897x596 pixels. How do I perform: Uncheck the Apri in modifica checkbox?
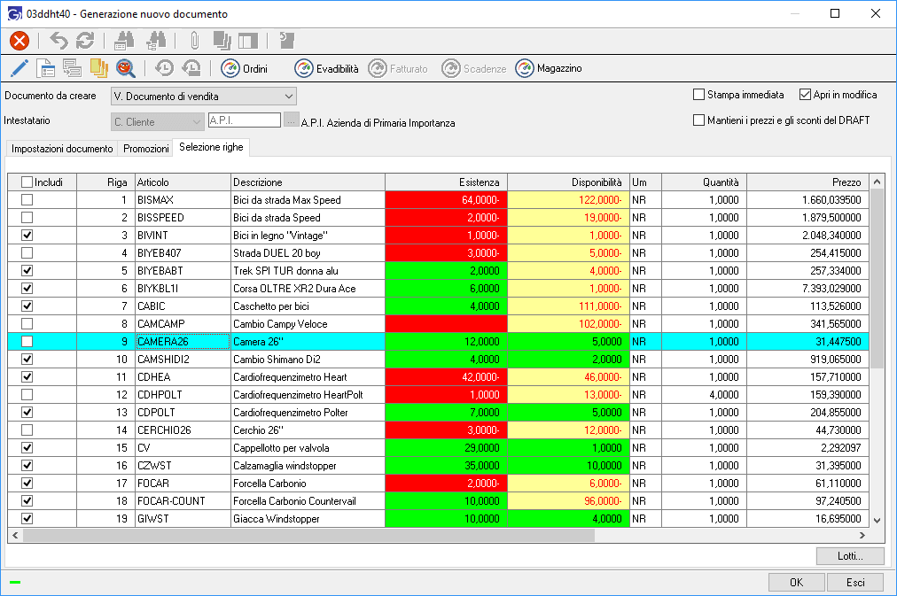click(x=806, y=94)
